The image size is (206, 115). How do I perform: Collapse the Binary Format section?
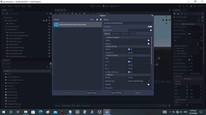coord(127,46)
